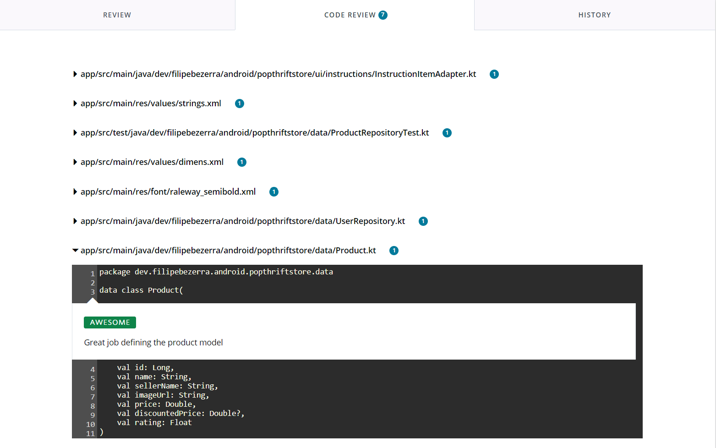
Task: Click comment badge beside strings.xml
Action: click(x=240, y=104)
